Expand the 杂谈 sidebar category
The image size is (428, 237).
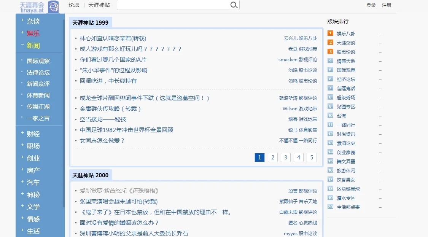tap(33, 21)
